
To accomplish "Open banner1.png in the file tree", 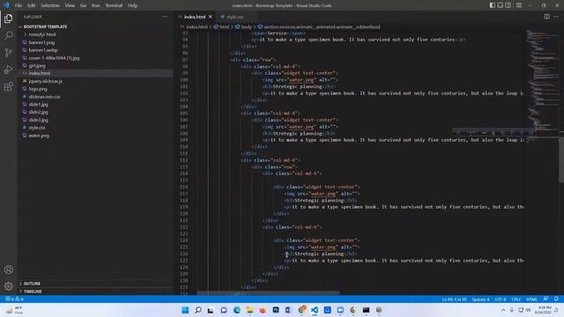I will click(x=41, y=42).
